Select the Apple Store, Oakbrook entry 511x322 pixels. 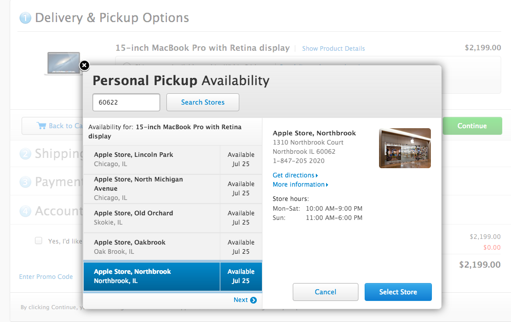[x=152, y=247]
